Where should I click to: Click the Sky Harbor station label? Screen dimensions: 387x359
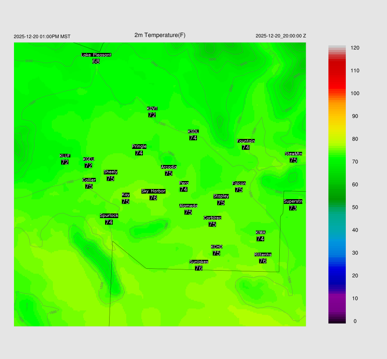153,191
